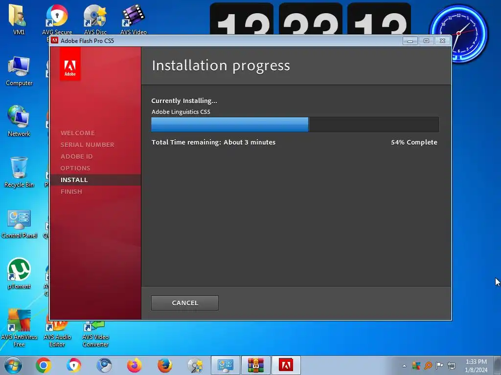Switch to Control Panel taskbar window

[x=225, y=365]
